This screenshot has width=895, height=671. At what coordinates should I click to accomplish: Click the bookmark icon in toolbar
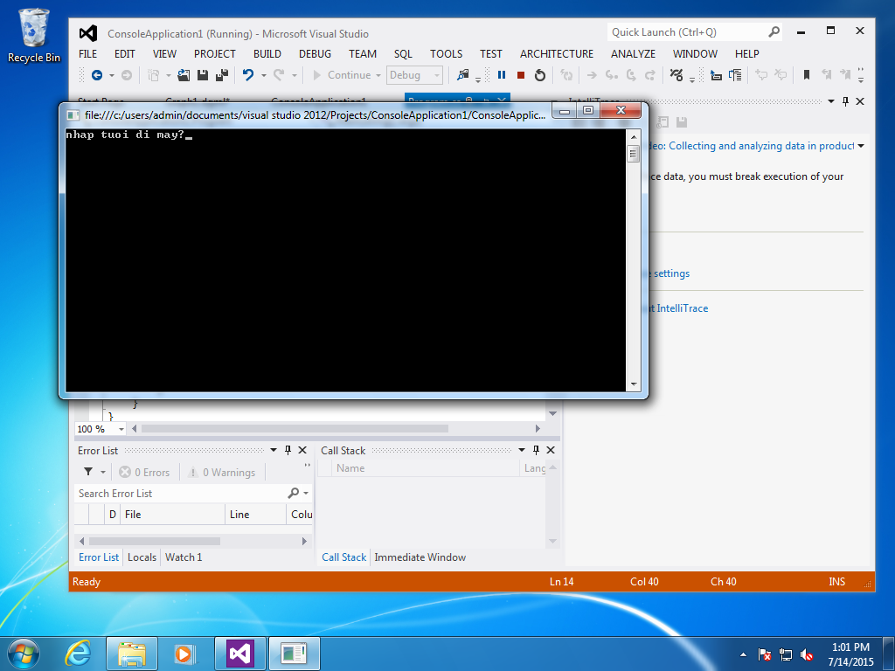coord(807,75)
